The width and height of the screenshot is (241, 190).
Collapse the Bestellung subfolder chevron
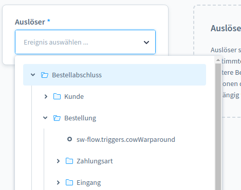click(x=45, y=118)
